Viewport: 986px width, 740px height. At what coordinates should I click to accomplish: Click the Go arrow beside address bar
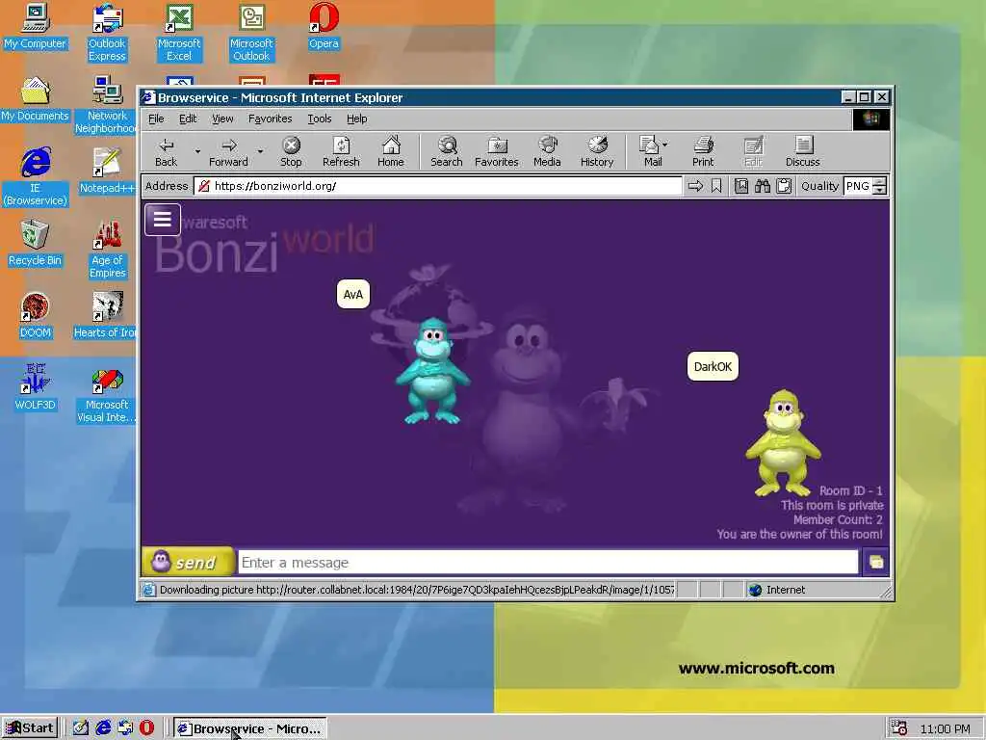pyautogui.click(x=695, y=186)
